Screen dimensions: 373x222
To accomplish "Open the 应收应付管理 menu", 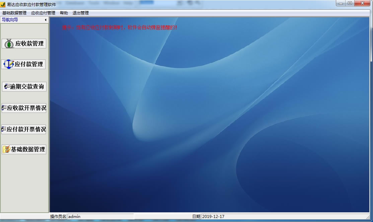I will pyautogui.click(x=43, y=13).
